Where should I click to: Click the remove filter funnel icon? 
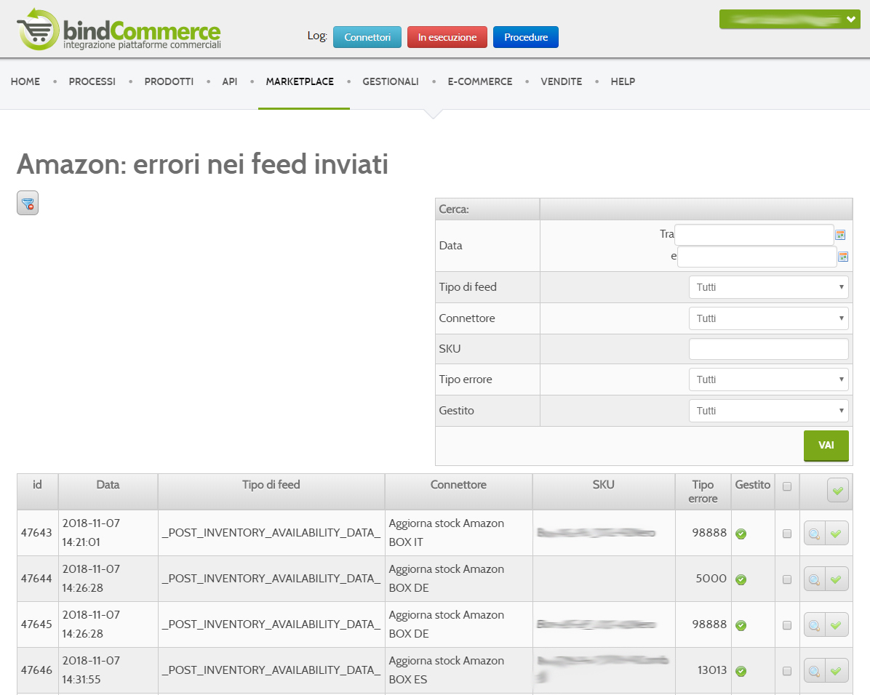28,203
